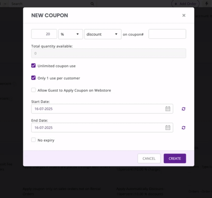Open the End Date calendar picker icon
This screenshot has width=212, height=198.
tap(167, 128)
